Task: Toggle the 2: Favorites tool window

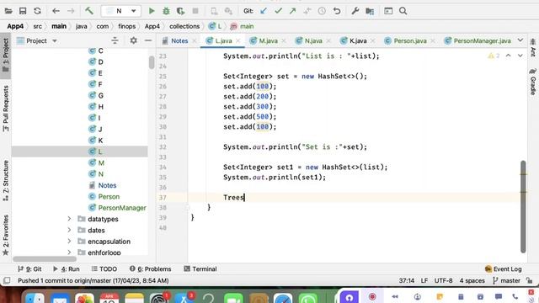Action: (6, 236)
